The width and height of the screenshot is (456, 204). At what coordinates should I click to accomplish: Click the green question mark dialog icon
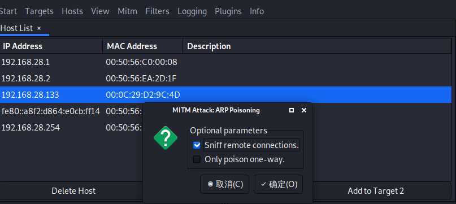pyautogui.click(x=166, y=138)
